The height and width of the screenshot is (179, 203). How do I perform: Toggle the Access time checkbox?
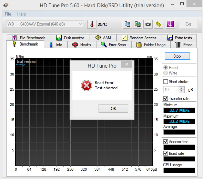(x=165, y=142)
